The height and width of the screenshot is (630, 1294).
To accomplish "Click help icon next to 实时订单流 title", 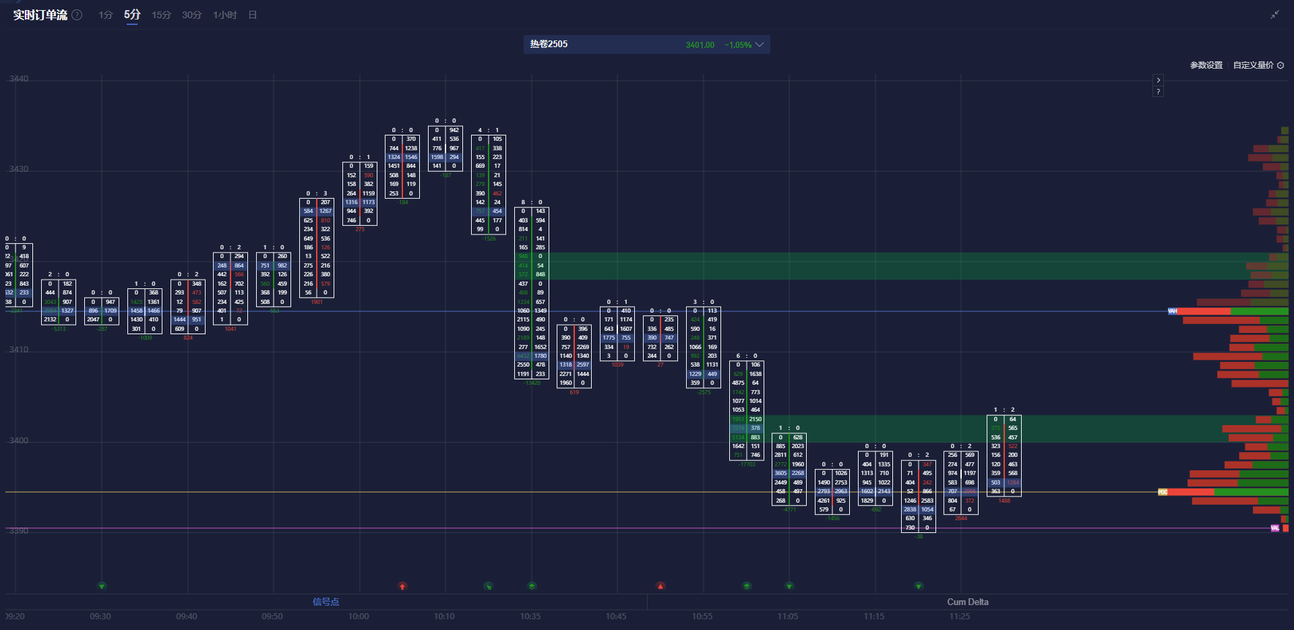I will pos(78,15).
